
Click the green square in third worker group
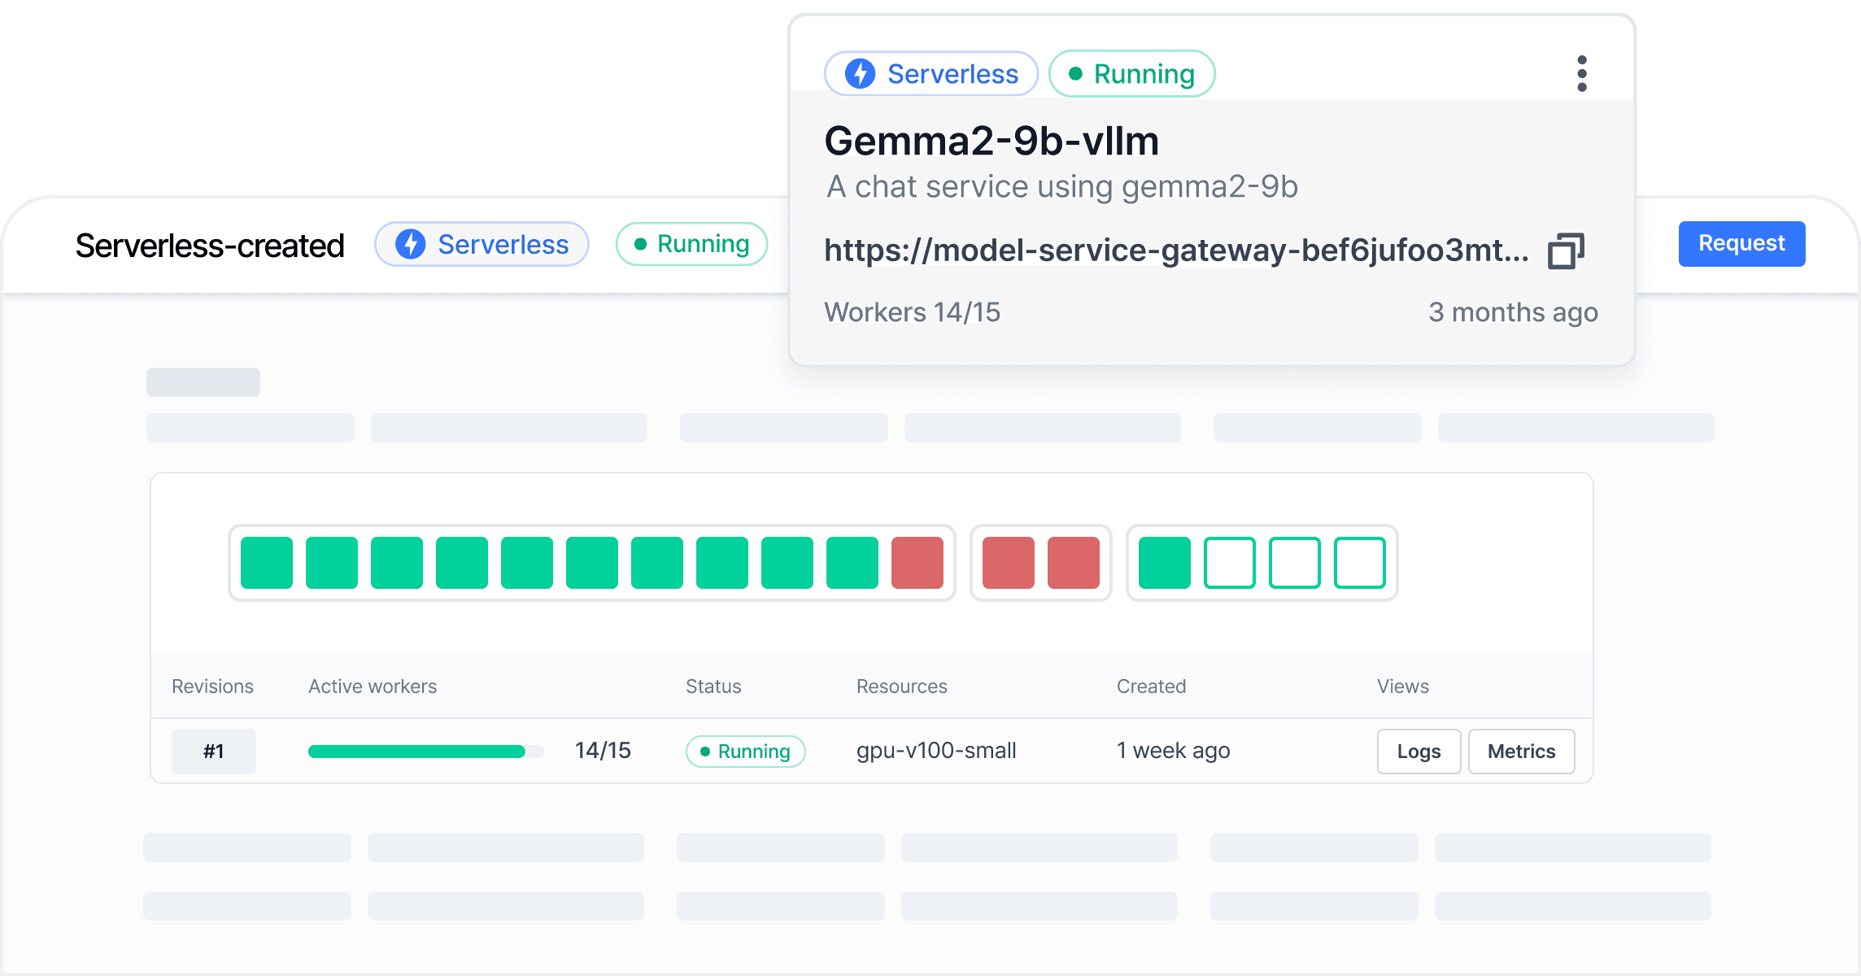click(1165, 563)
